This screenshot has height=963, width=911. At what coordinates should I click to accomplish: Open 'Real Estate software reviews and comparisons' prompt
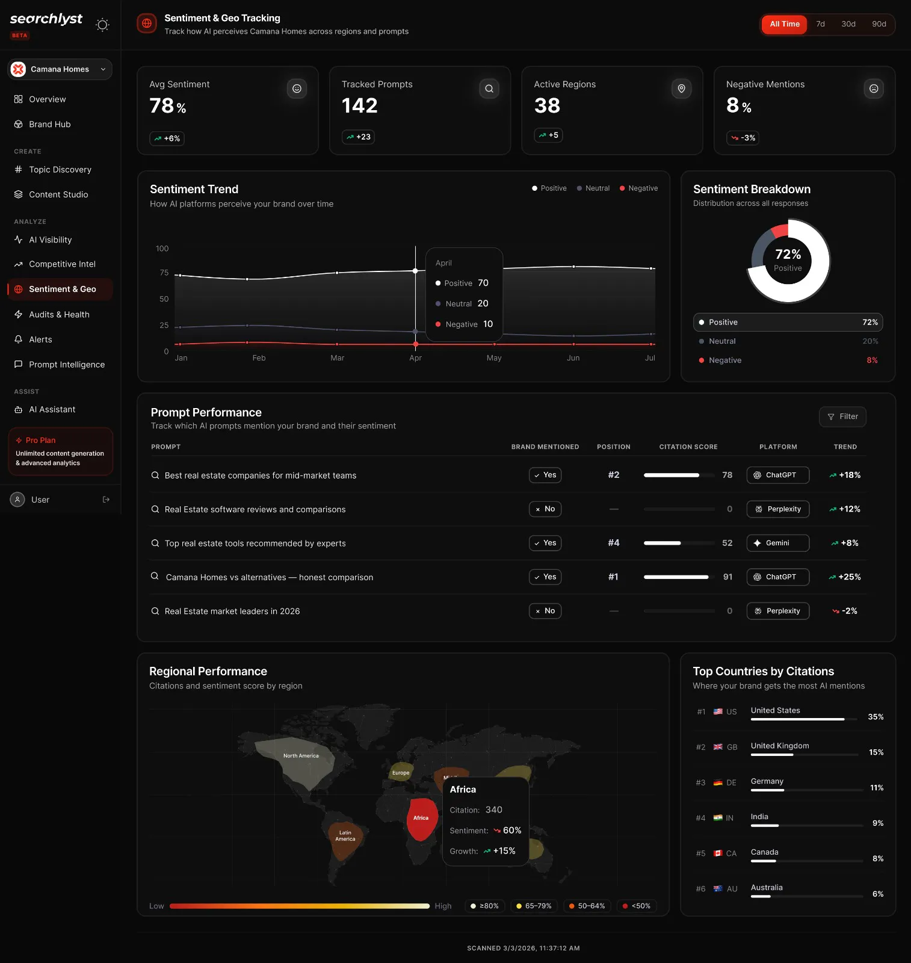pos(255,509)
